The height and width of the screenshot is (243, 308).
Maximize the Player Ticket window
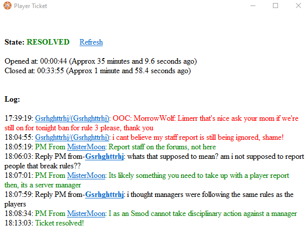pos(275,6)
